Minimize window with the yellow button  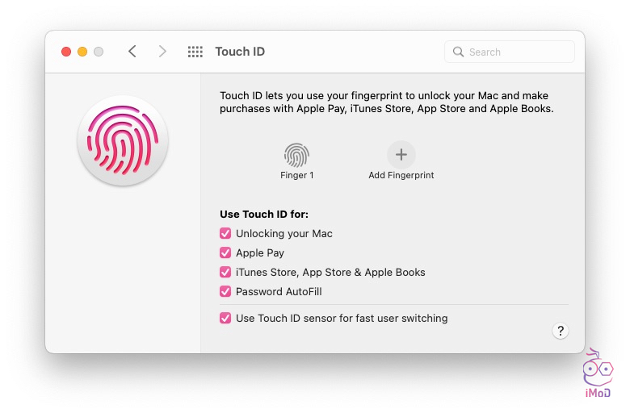(x=82, y=52)
